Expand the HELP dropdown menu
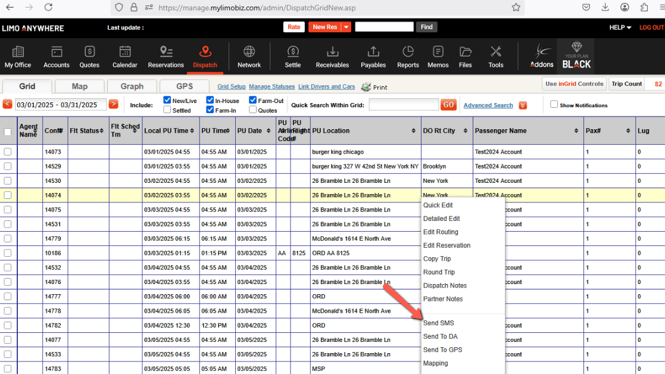This screenshot has height=374, width=665. [x=620, y=27]
